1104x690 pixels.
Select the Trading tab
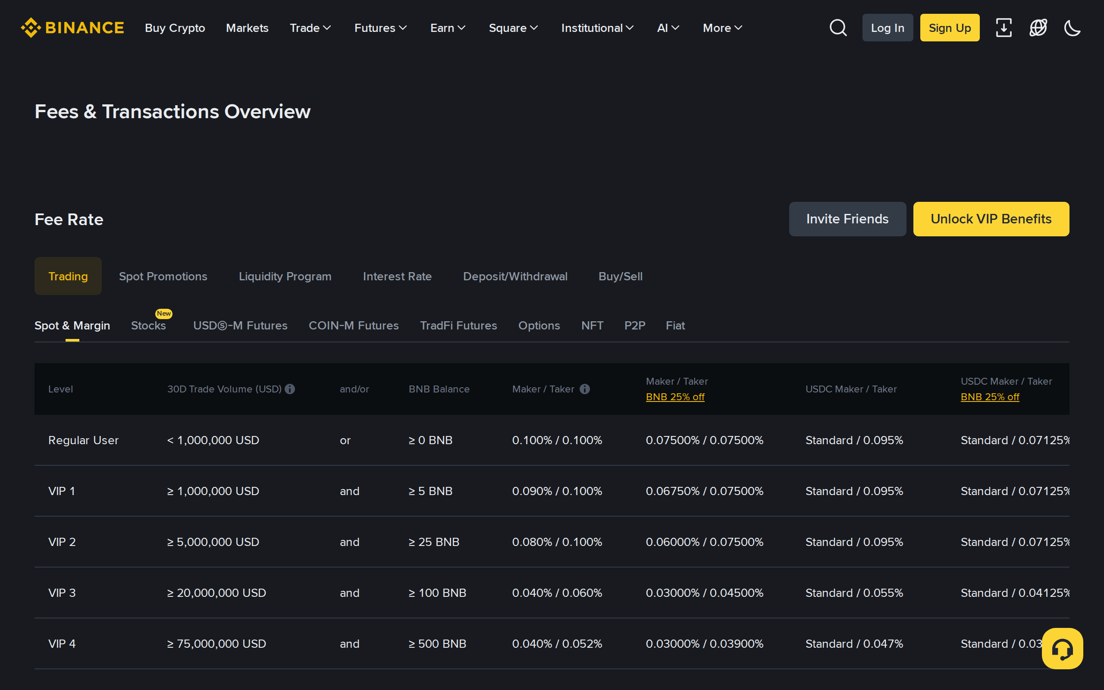(x=68, y=276)
